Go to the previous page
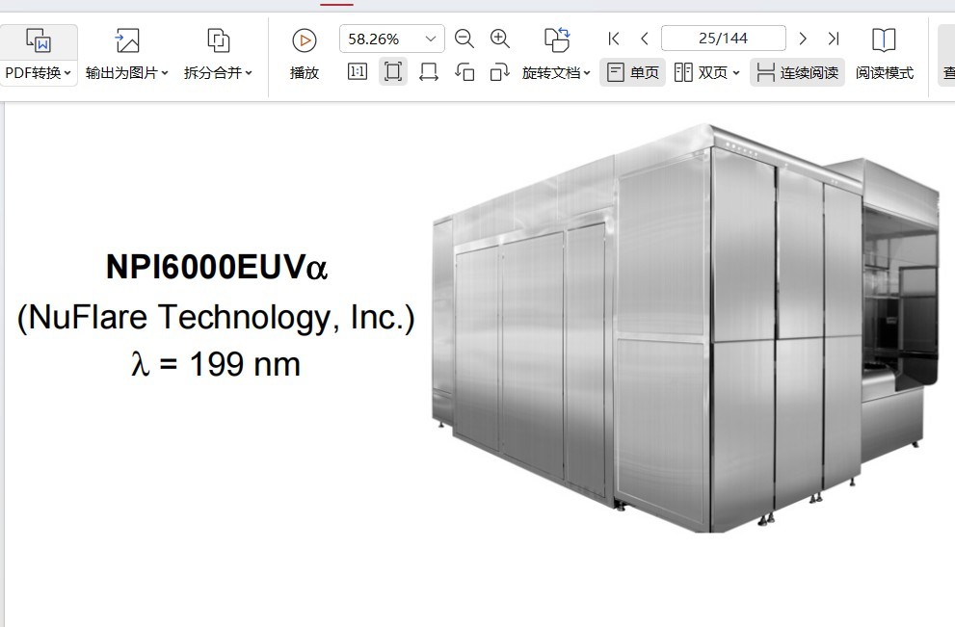Image resolution: width=955 pixels, height=627 pixels. (x=645, y=39)
